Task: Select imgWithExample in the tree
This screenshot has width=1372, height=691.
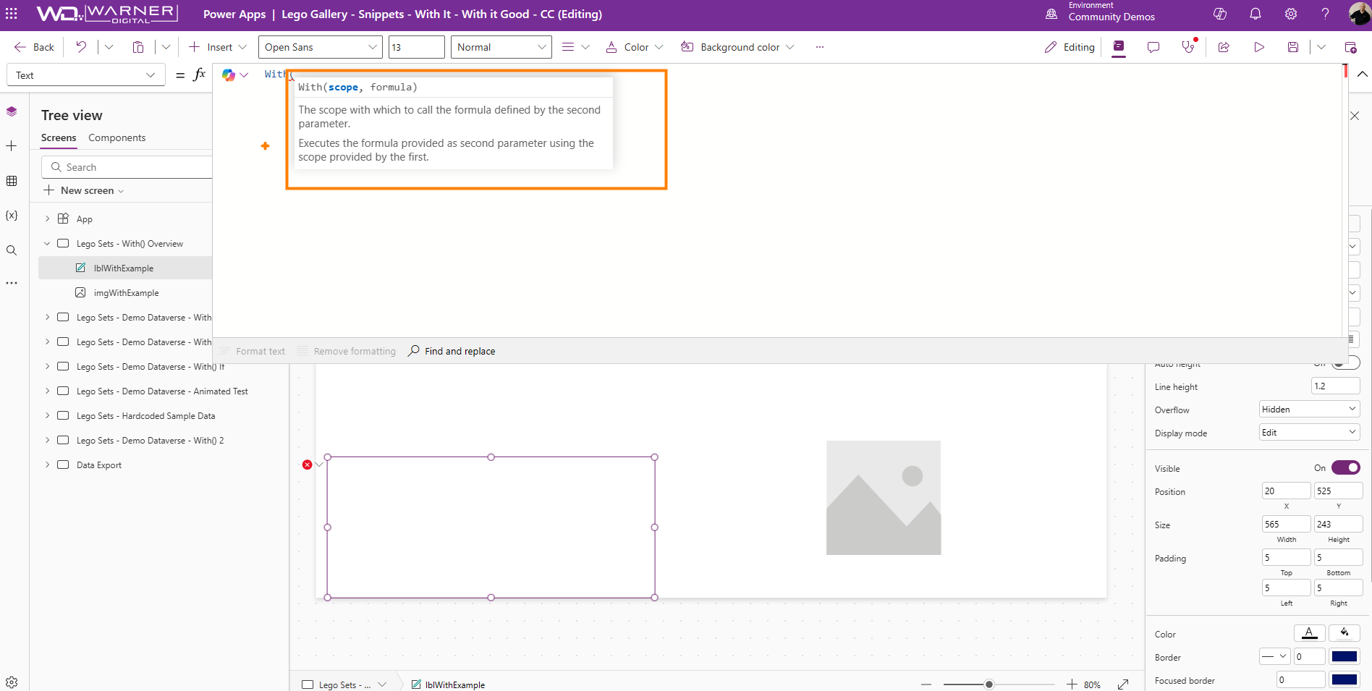Action: click(125, 292)
